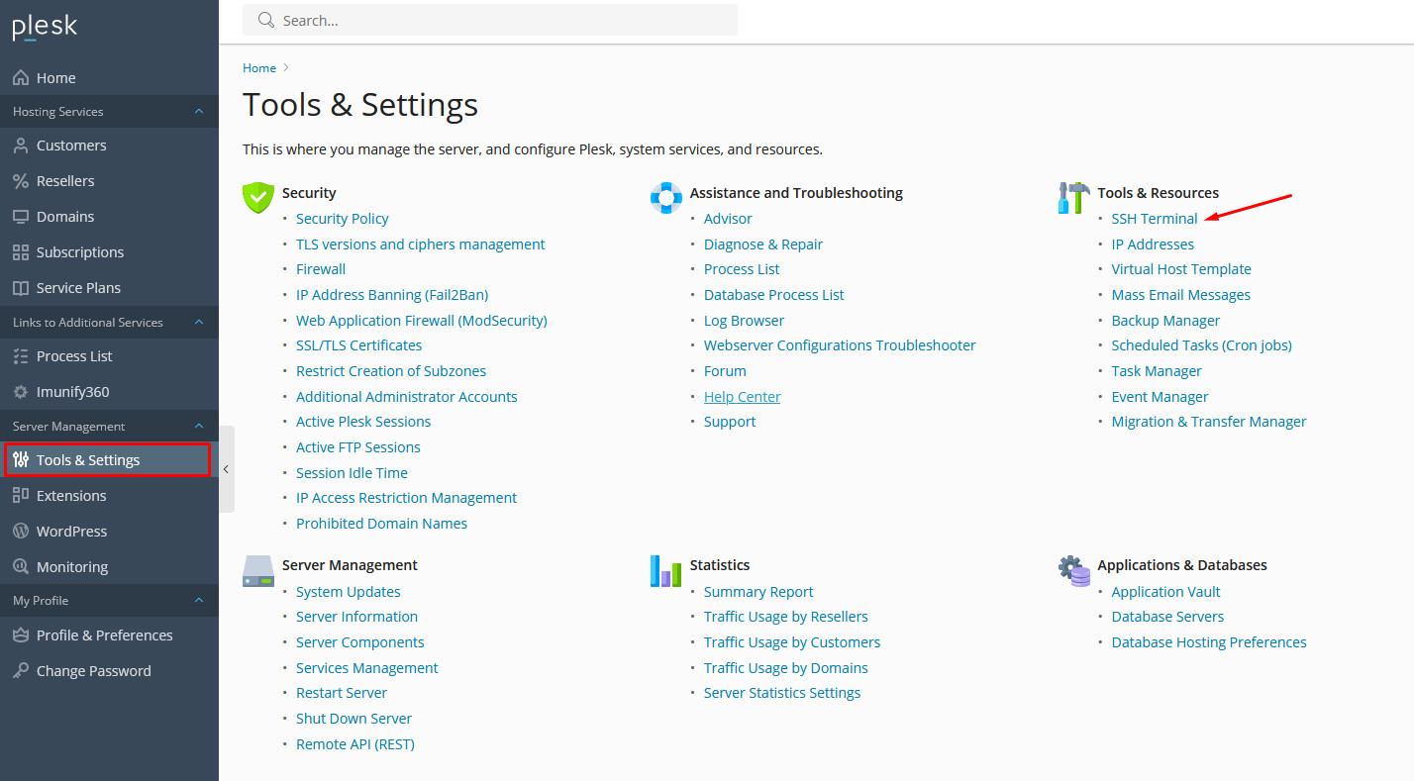Click the Service Plans book icon
Screen dimensions: 1414x781
click(x=21, y=287)
